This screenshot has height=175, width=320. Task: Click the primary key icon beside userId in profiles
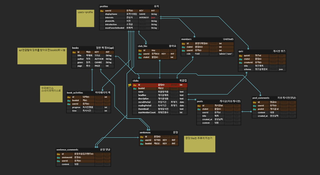coord(102,11)
